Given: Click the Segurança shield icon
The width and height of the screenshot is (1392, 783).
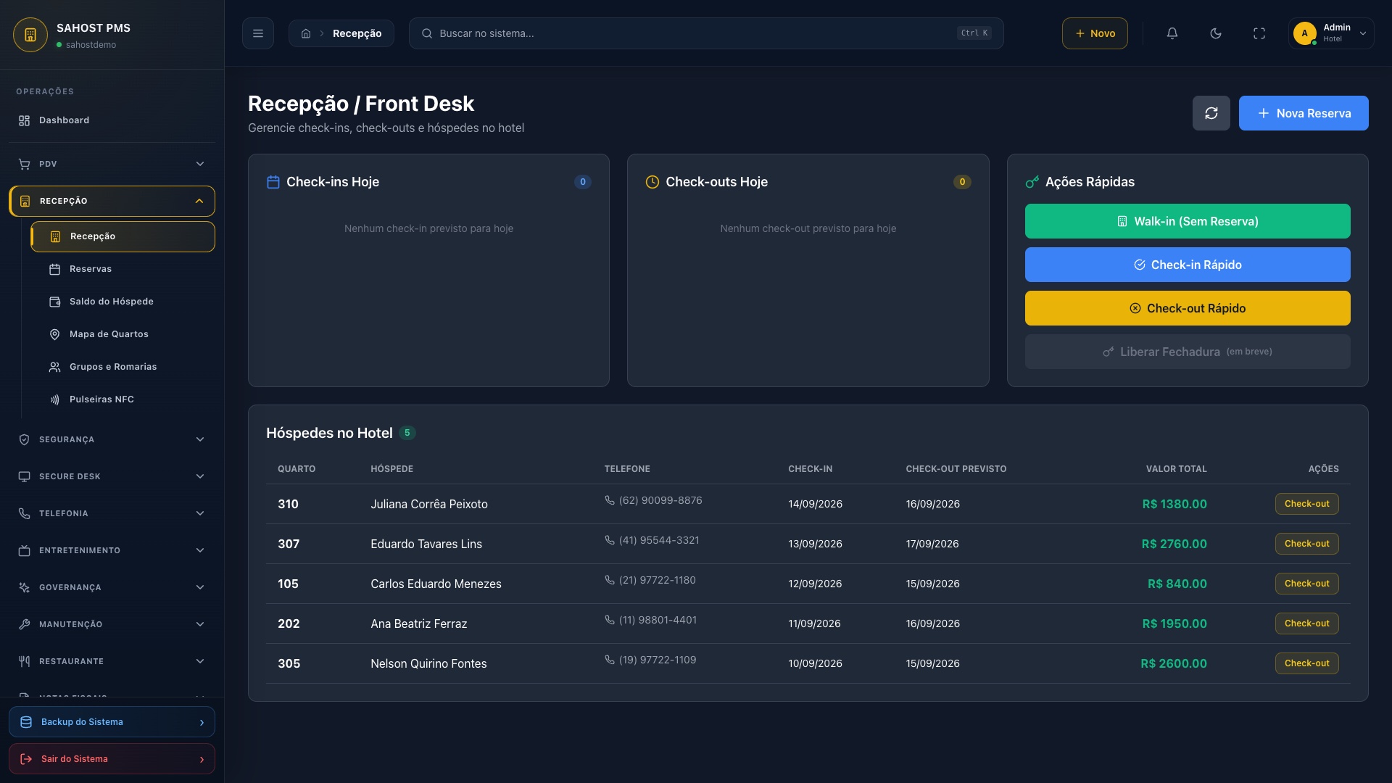Looking at the screenshot, I should [24, 439].
